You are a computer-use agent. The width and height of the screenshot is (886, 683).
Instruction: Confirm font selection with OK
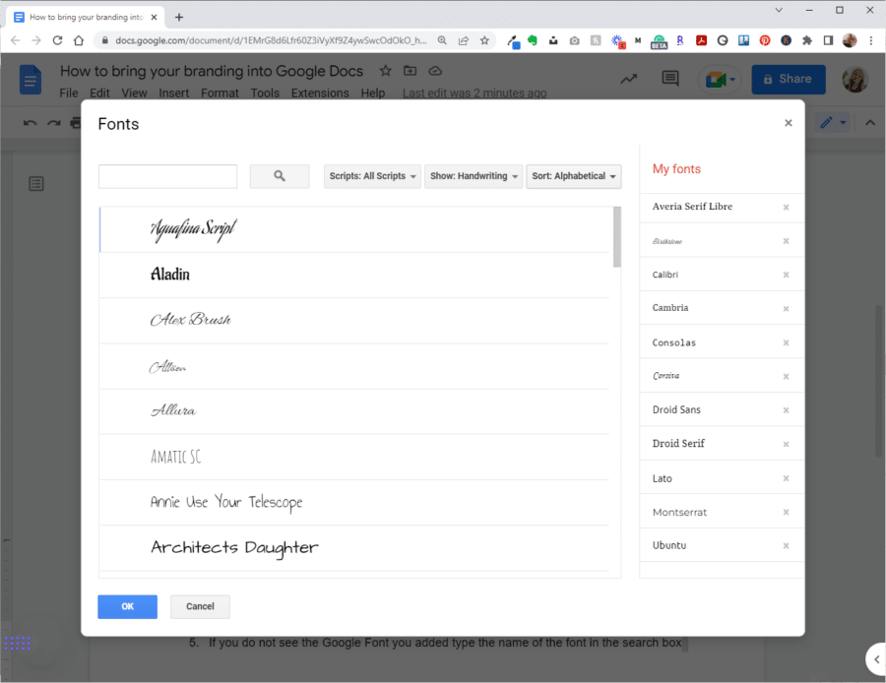pyautogui.click(x=127, y=606)
